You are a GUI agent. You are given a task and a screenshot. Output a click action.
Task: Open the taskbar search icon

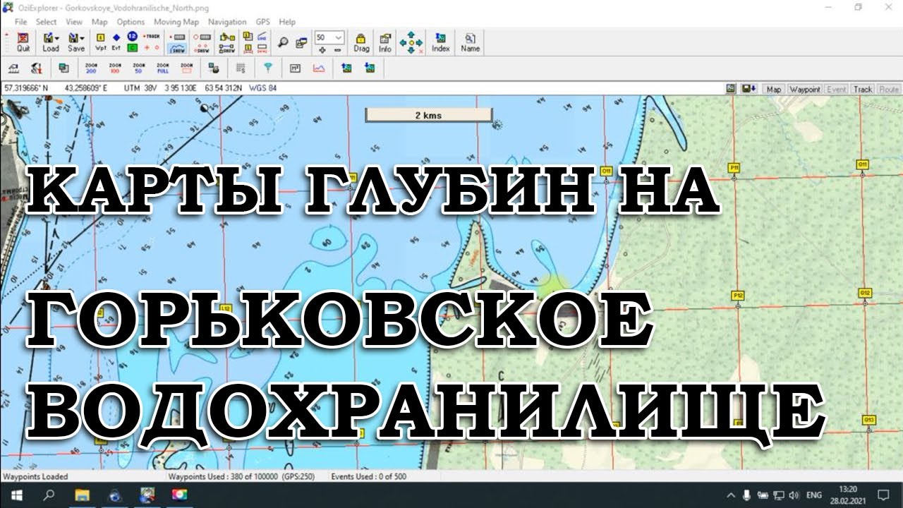(49, 495)
